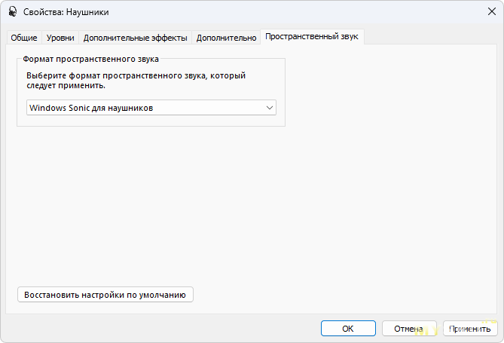Click the headphones icon in the title bar

tap(13, 12)
